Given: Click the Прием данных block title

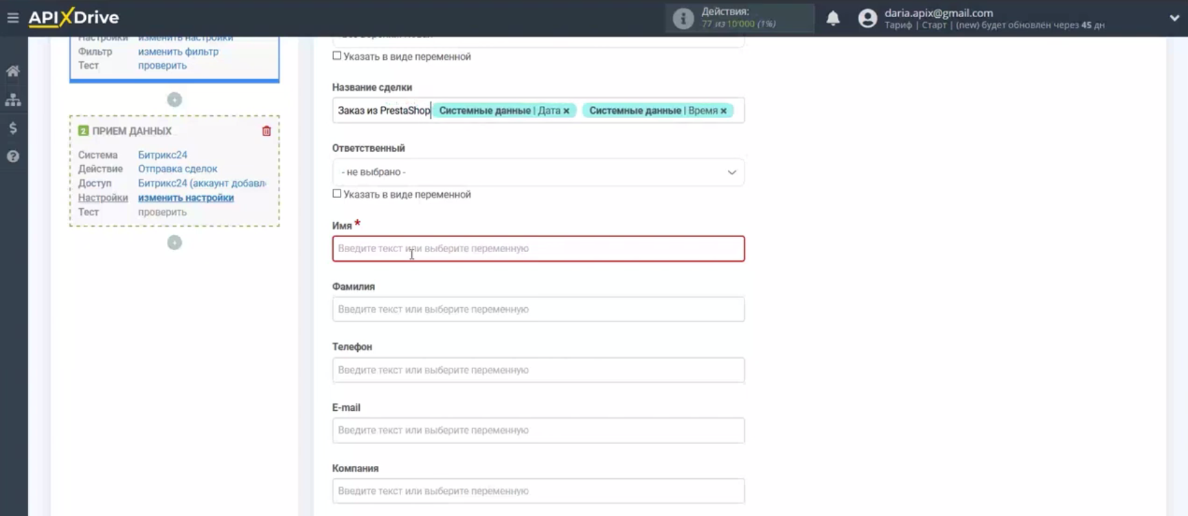Looking at the screenshot, I should 132,131.
